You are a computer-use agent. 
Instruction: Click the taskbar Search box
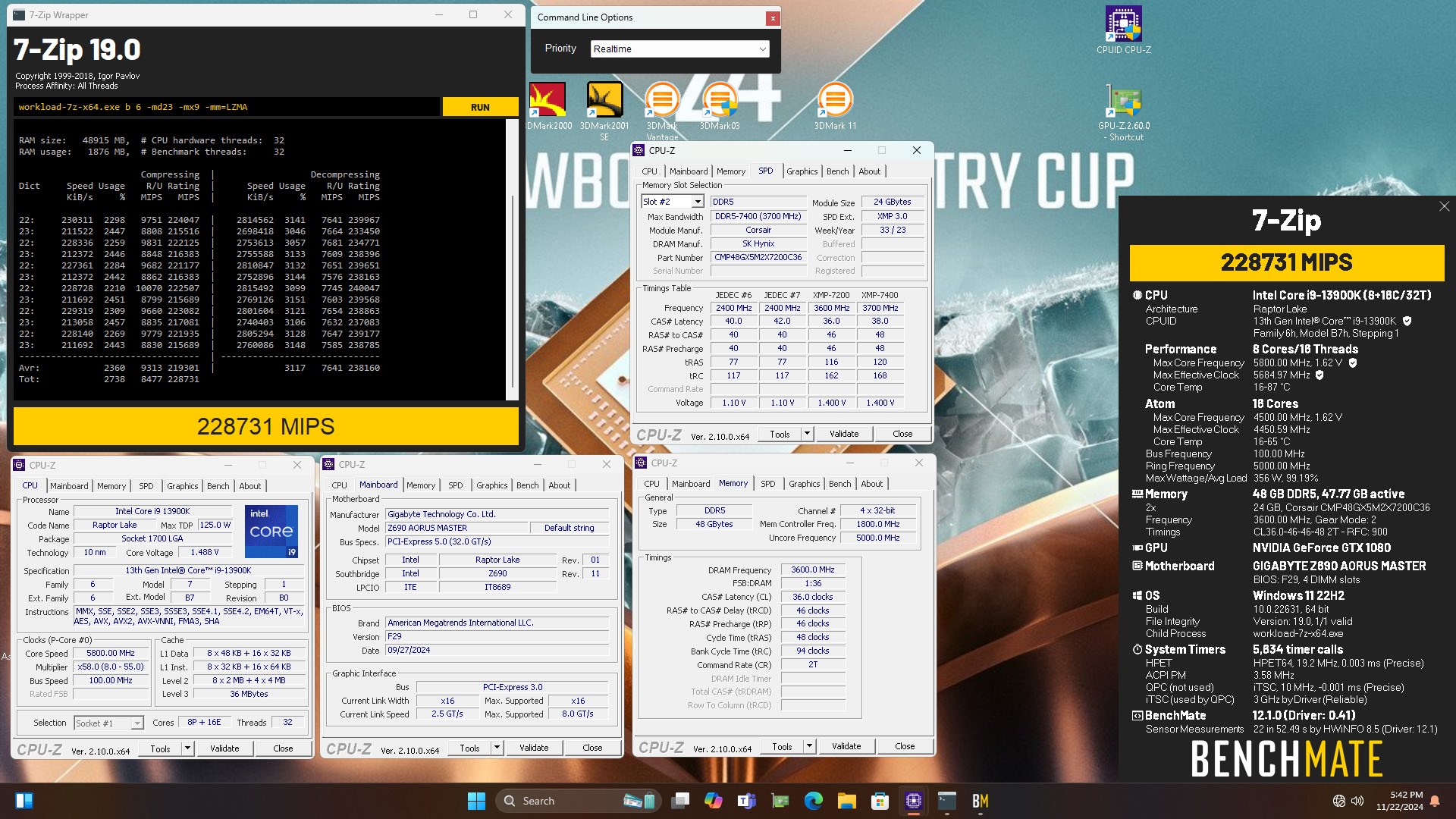pyautogui.click(x=580, y=801)
